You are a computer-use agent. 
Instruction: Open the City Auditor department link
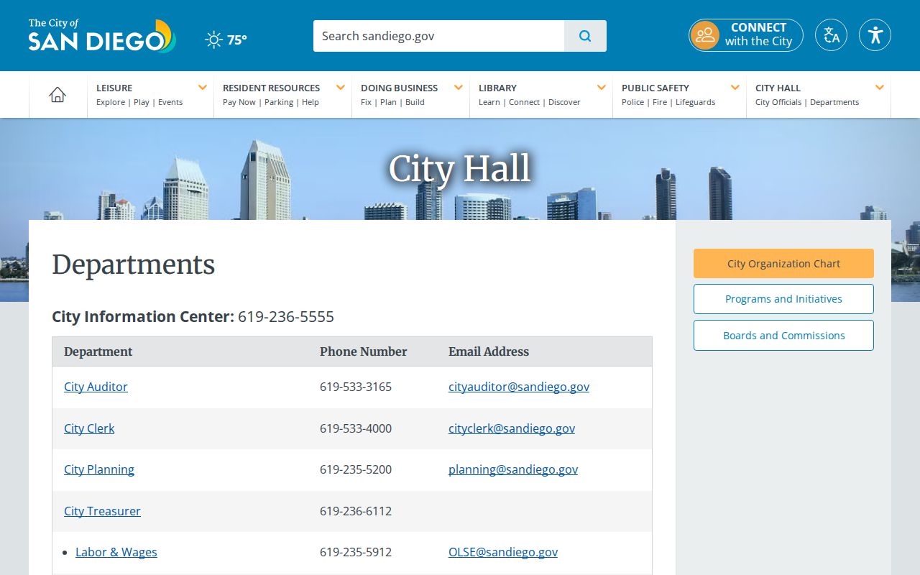pyautogui.click(x=96, y=387)
